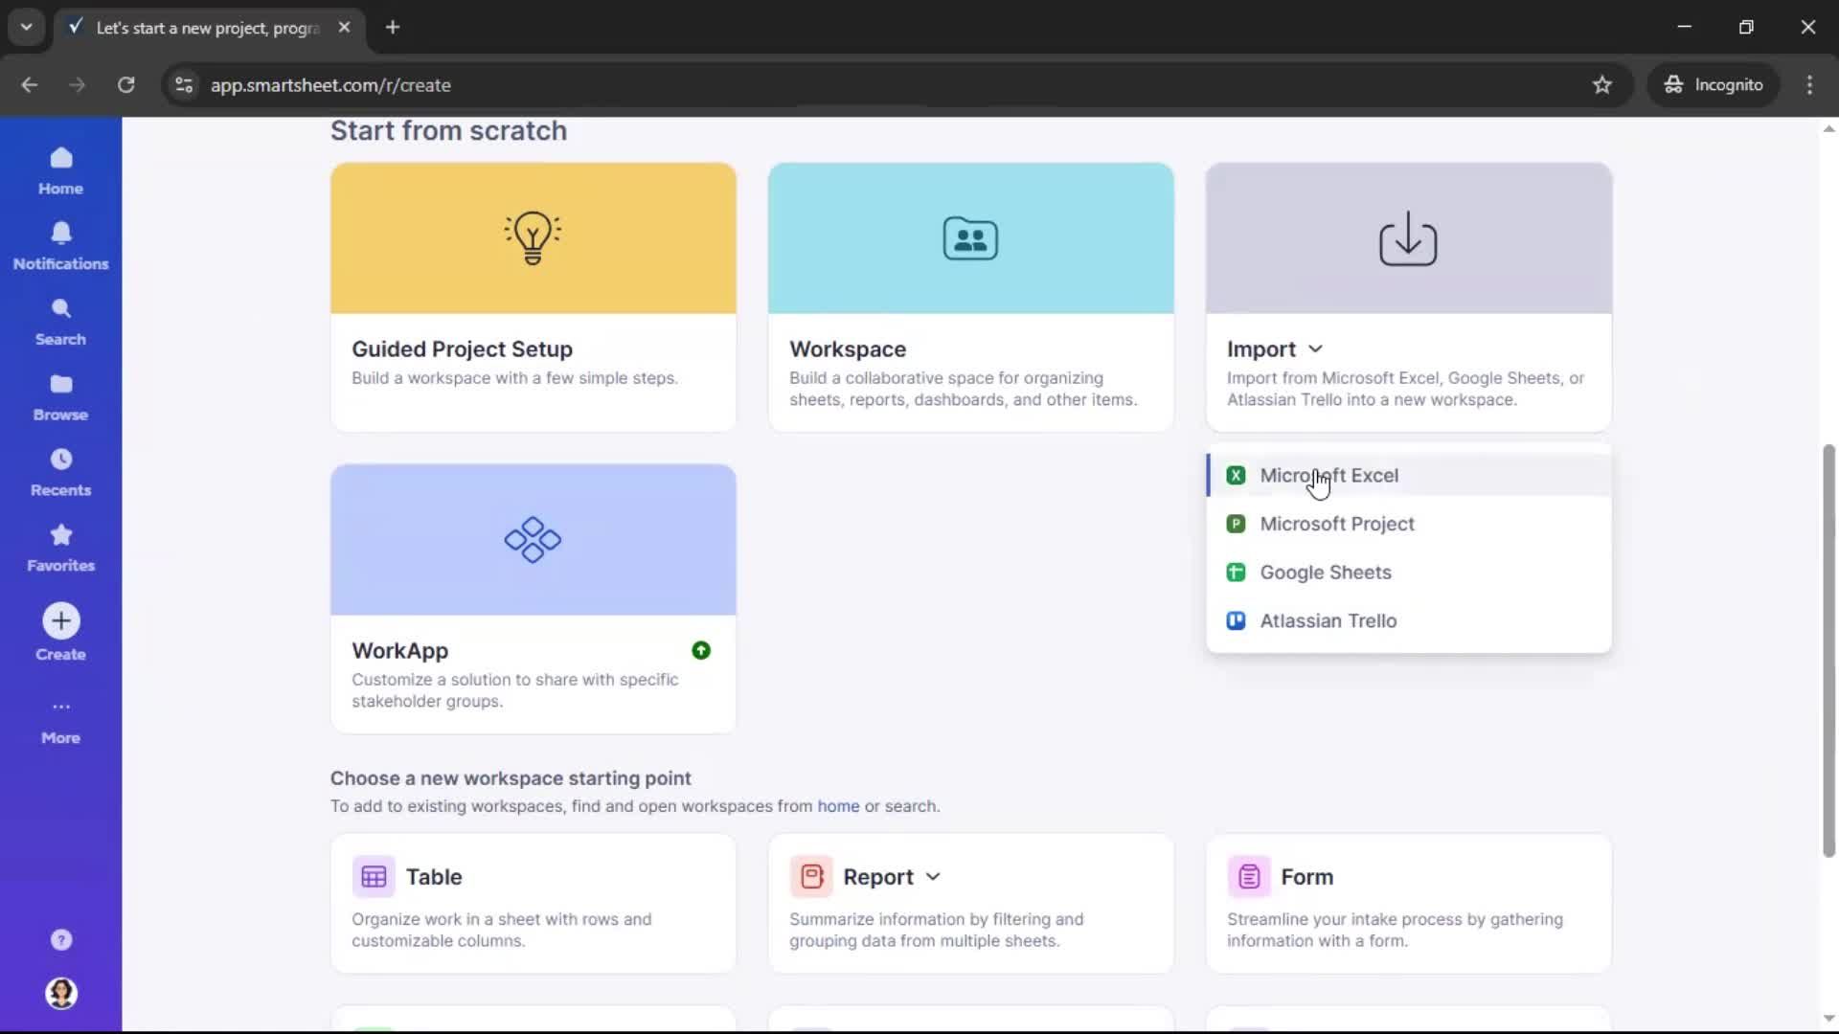
Task: Open Notifications from the sidebar
Action: (x=60, y=245)
